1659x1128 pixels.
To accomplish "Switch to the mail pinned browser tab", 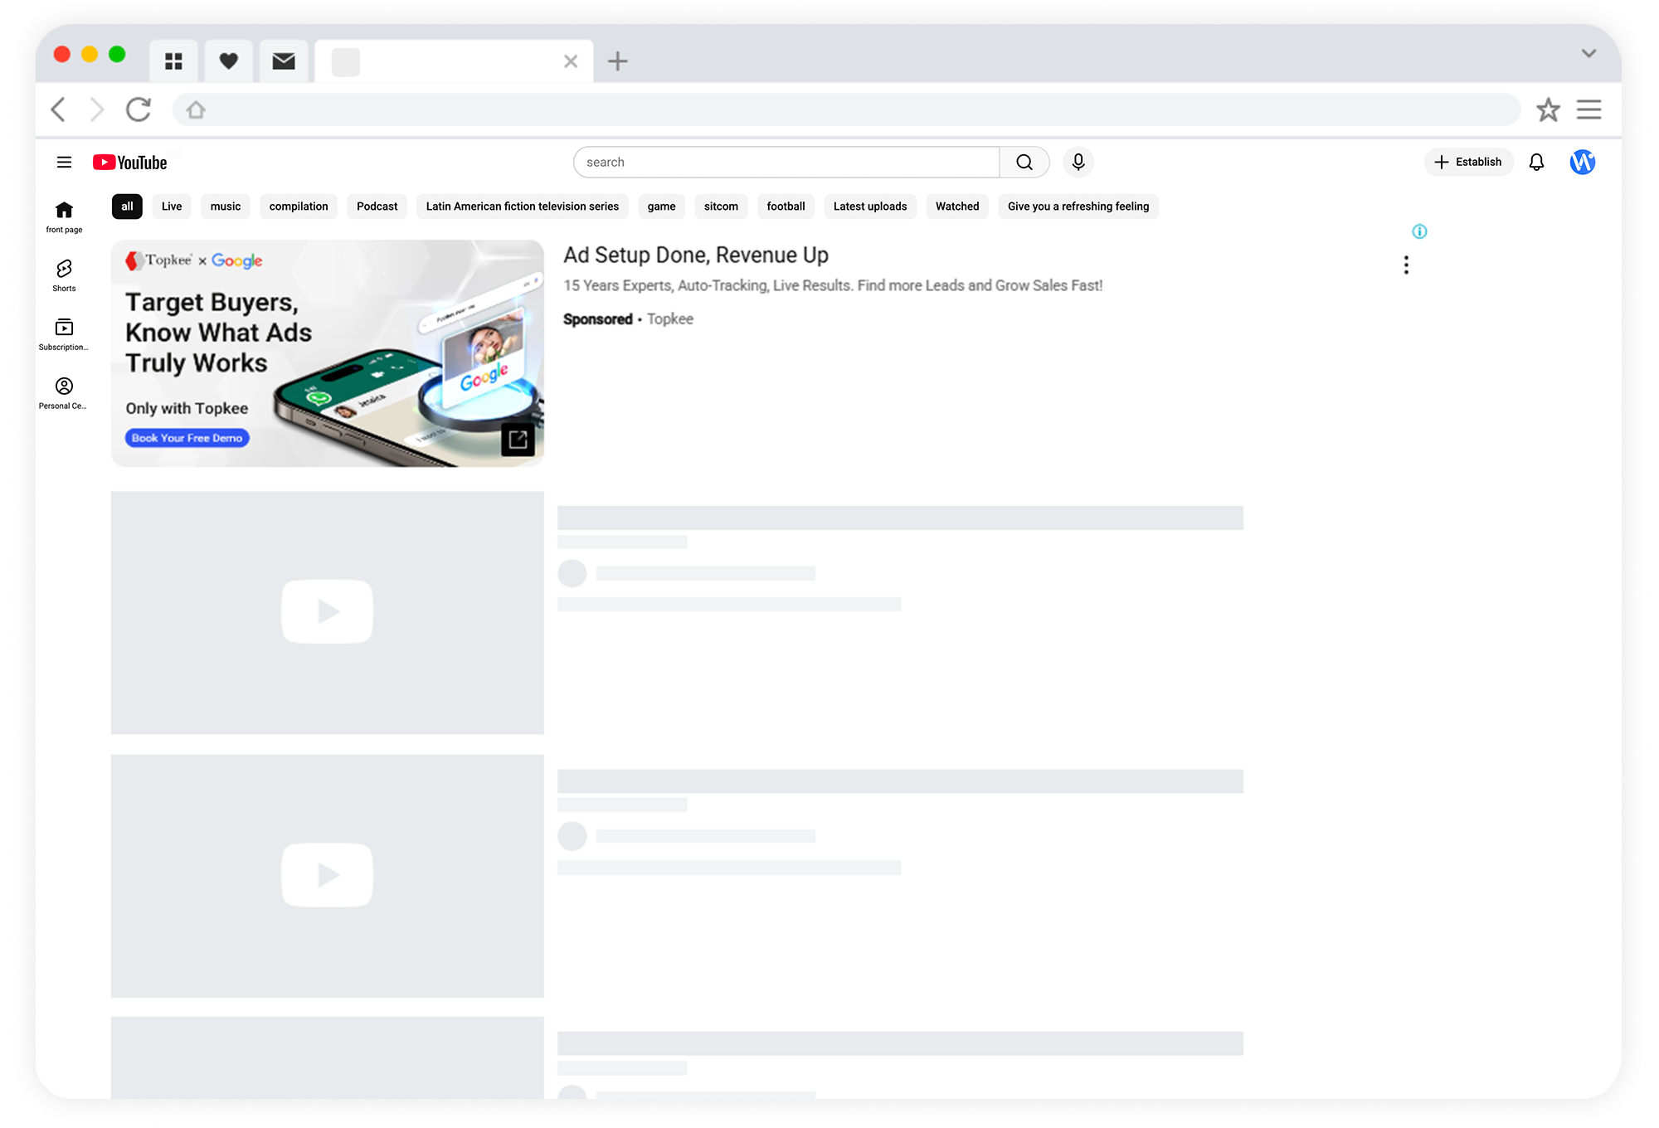I will click(284, 61).
